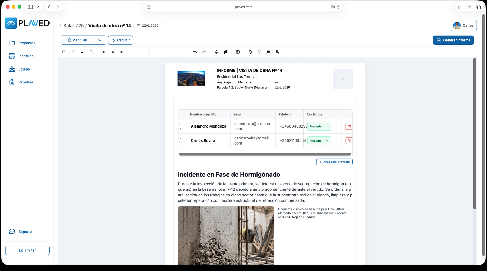Click the Coqueras visibles photo caption
Image resolution: width=487 pixels, height=271 pixels.
[x=312, y=213]
